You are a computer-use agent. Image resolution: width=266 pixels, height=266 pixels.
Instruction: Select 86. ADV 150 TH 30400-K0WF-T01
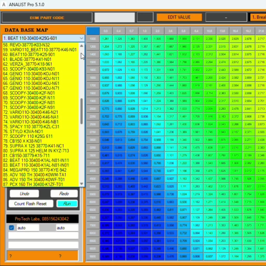click(x=40, y=179)
